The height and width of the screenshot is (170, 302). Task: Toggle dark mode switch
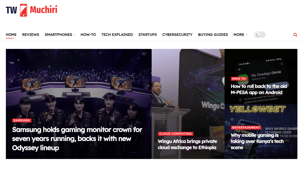(260, 35)
